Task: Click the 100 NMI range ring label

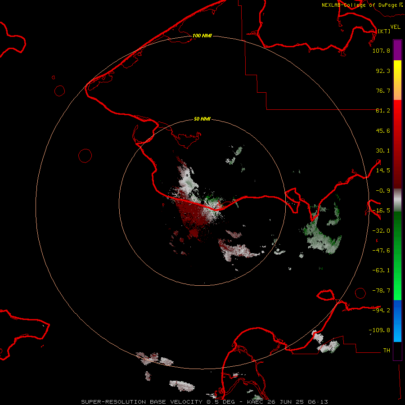Action: [x=202, y=36]
